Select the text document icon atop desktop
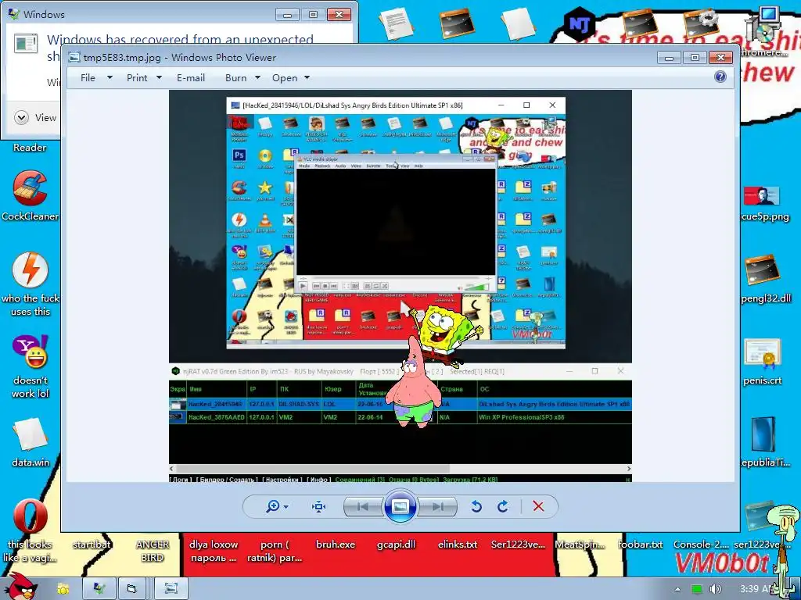The height and width of the screenshot is (600, 801). click(x=395, y=23)
